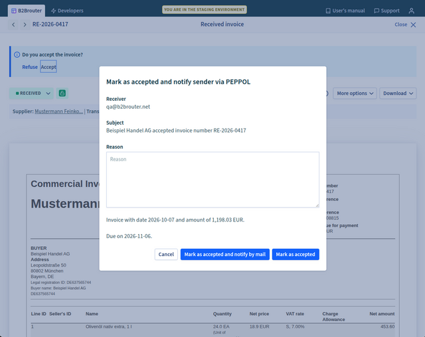Screen dimensions: 425x337
Task: Click the invoice date and amount sentence
Action: click(175, 220)
